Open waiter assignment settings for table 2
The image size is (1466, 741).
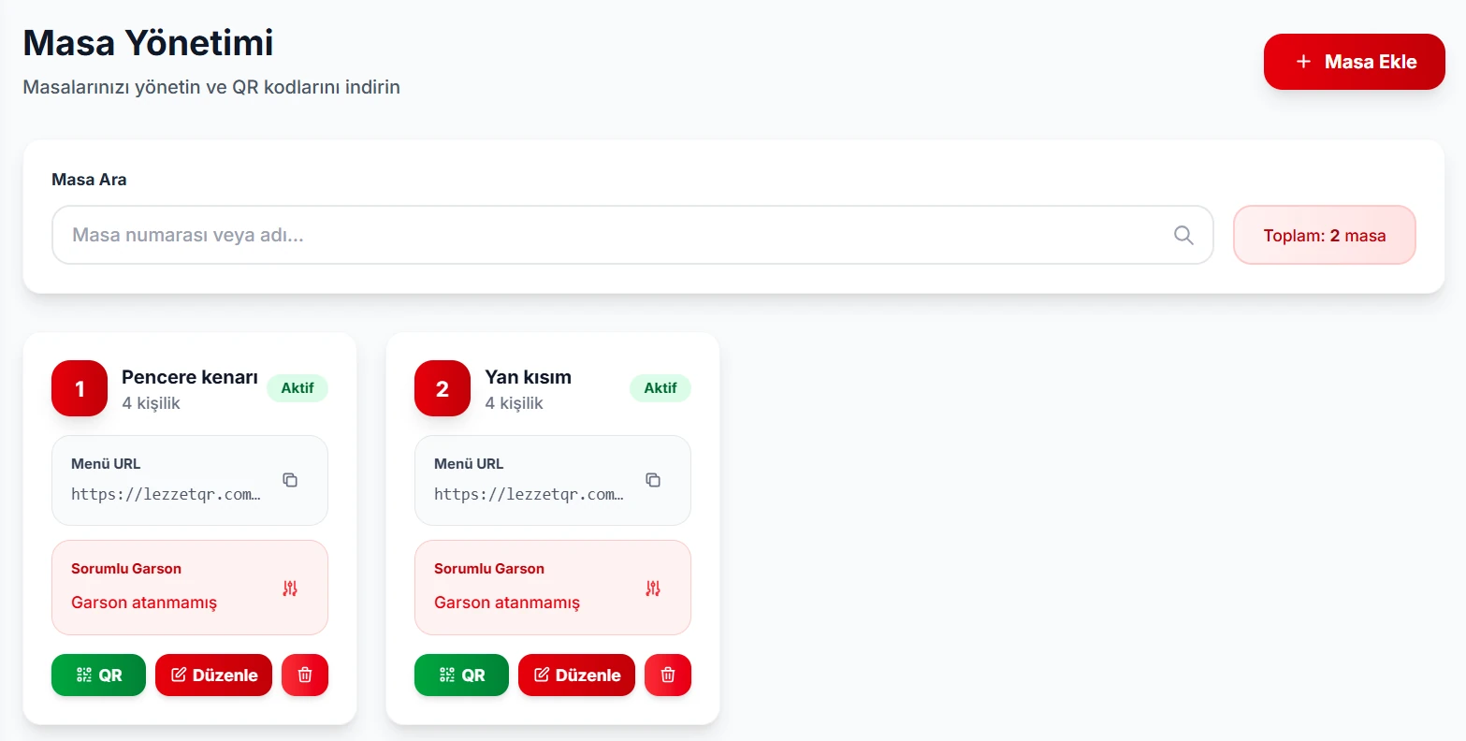pos(653,588)
